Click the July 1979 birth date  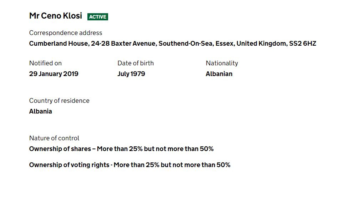pyautogui.click(x=131, y=74)
